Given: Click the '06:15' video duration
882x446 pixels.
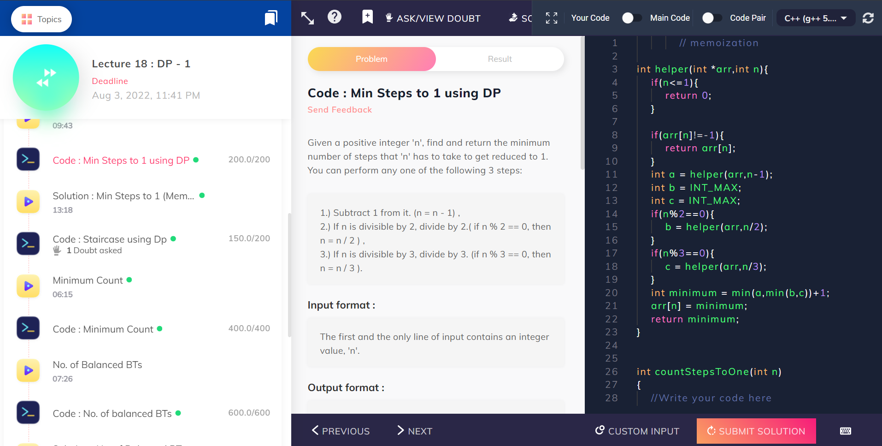Looking at the screenshot, I should (63, 294).
